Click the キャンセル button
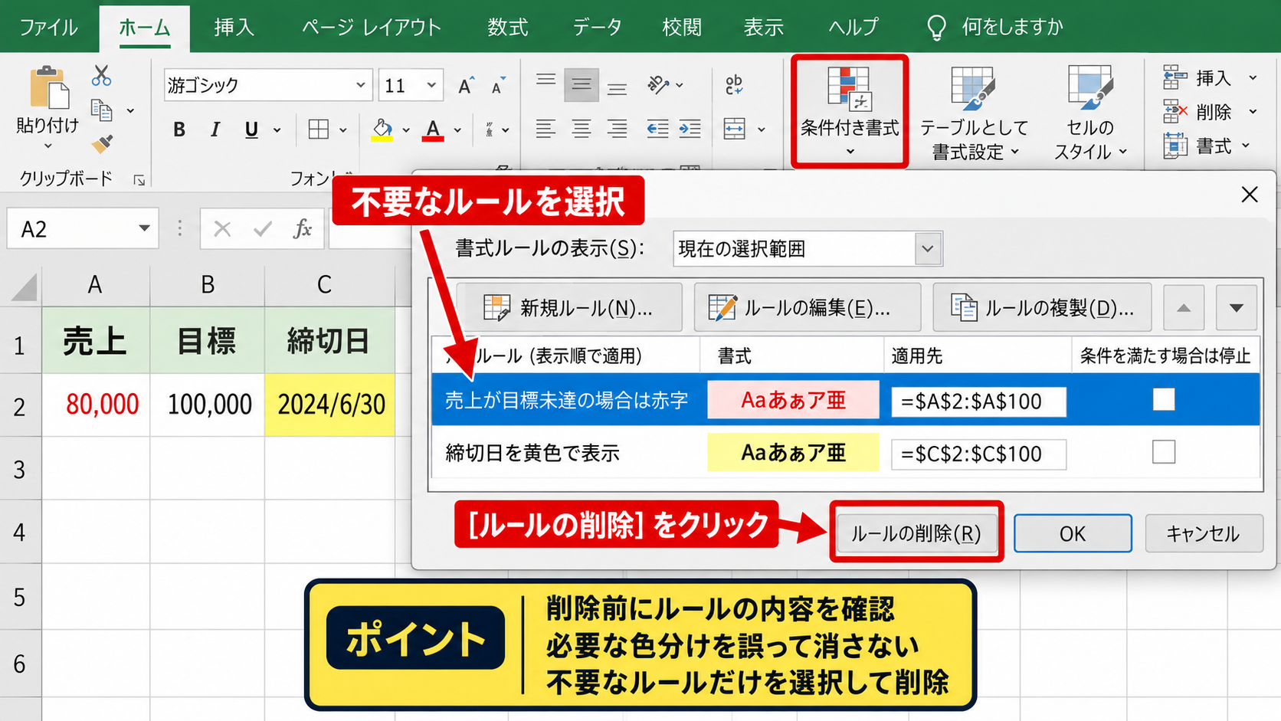 (x=1203, y=533)
